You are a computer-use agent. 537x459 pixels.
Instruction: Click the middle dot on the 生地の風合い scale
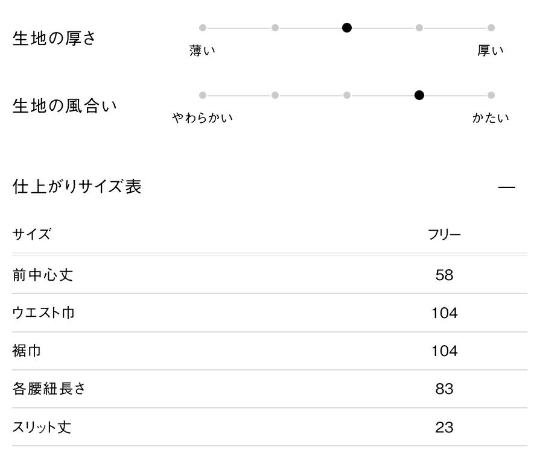pyautogui.click(x=347, y=95)
